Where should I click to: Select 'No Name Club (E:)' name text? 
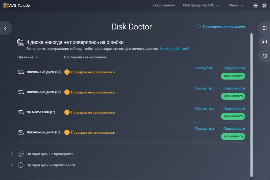click(x=41, y=112)
